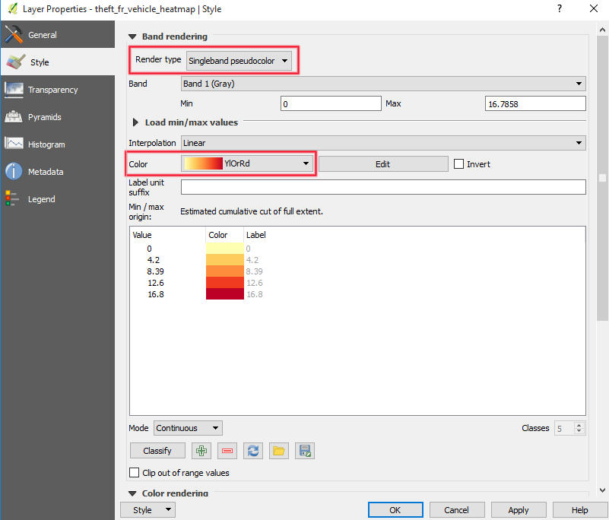Collapse the Band rendering section
Viewport: 609px width, 520px height.
pyautogui.click(x=135, y=35)
